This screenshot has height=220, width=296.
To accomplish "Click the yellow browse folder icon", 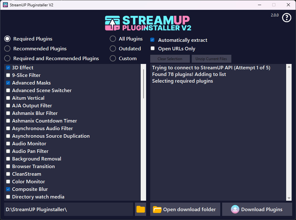I will point(141,209).
